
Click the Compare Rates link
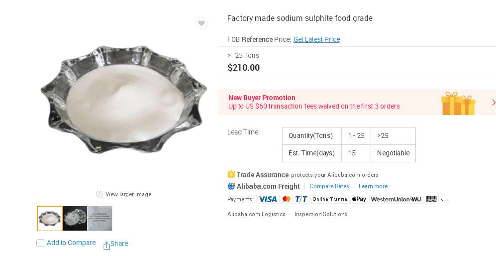tap(329, 186)
